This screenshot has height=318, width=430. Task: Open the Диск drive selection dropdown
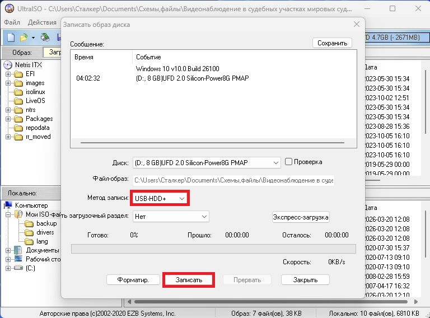(x=207, y=162)
